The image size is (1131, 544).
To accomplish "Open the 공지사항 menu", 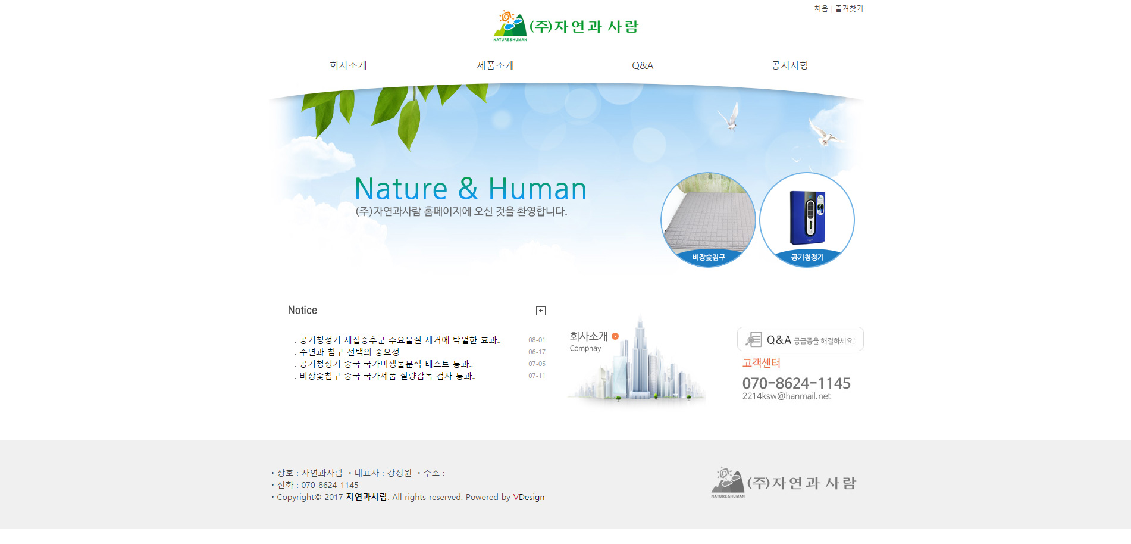I will [790, 65].
